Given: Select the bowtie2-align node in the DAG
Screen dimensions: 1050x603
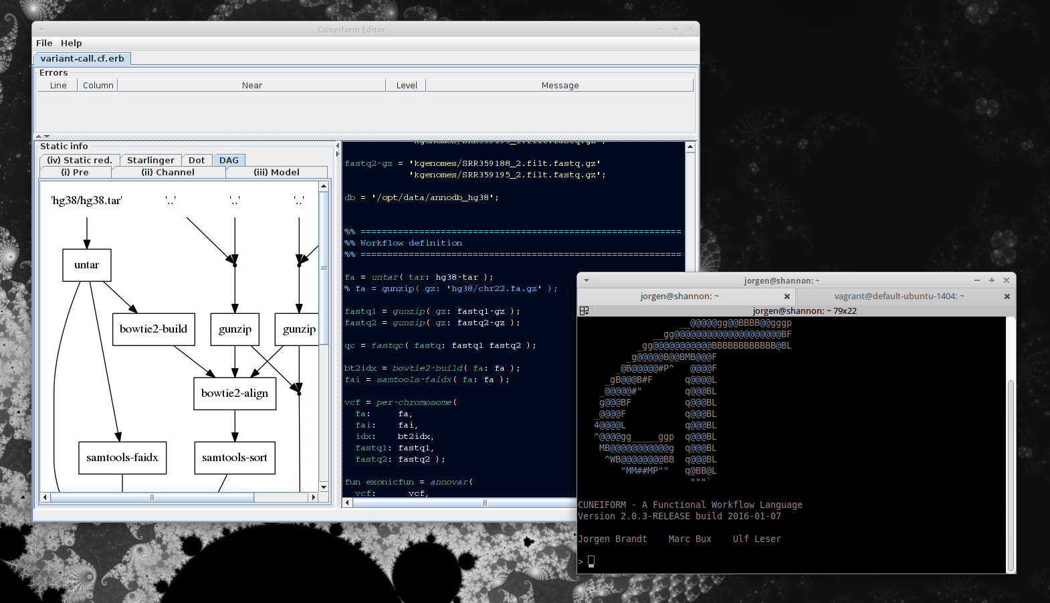Looking at the screenshot, I should click(235, 394).
